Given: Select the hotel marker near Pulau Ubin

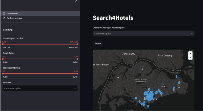Looking at the screenshot, I should (176, 76).
